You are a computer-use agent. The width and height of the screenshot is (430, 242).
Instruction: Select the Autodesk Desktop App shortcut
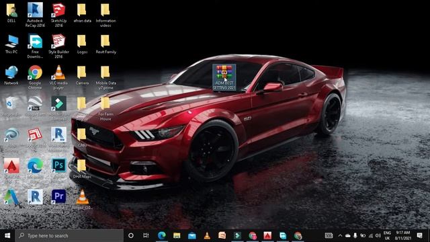coord(11,202)
